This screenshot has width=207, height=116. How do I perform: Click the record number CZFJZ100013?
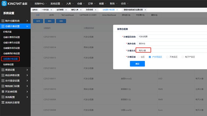point(50,58)
